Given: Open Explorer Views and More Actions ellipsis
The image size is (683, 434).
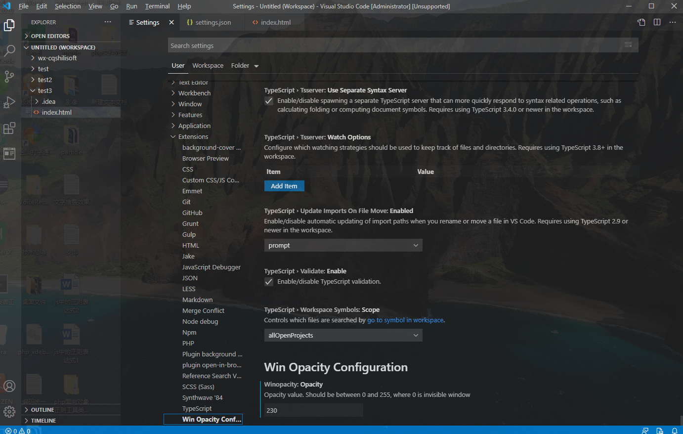Looking at the screenshot, I should pyautogui.click(x=108, y=22).
